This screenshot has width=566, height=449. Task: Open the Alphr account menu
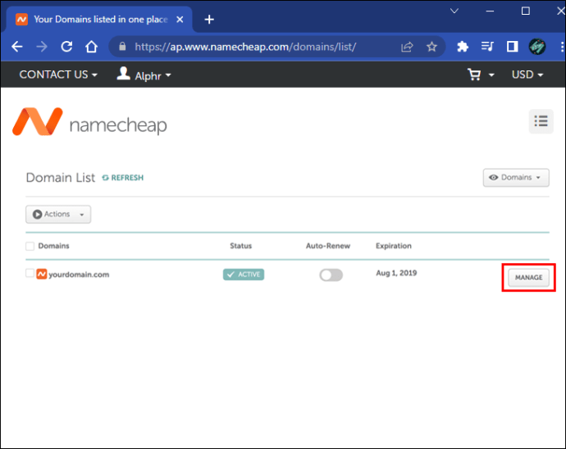(144, 75)
